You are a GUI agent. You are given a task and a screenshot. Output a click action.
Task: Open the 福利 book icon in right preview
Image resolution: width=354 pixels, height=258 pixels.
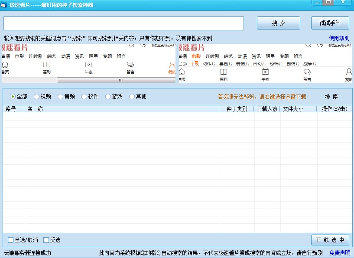(x=223, y=72)
